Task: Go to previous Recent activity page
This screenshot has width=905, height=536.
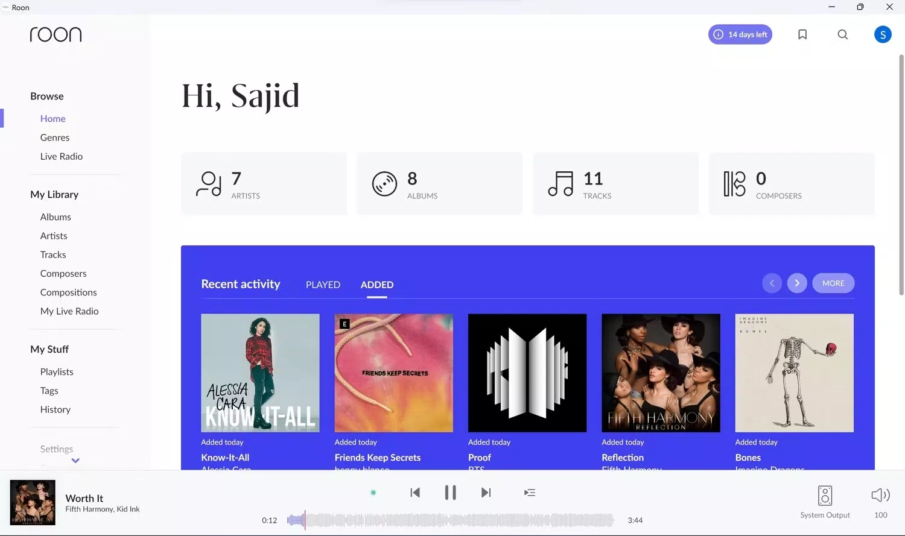Action: pyautogui.click(x=772, y=283)
